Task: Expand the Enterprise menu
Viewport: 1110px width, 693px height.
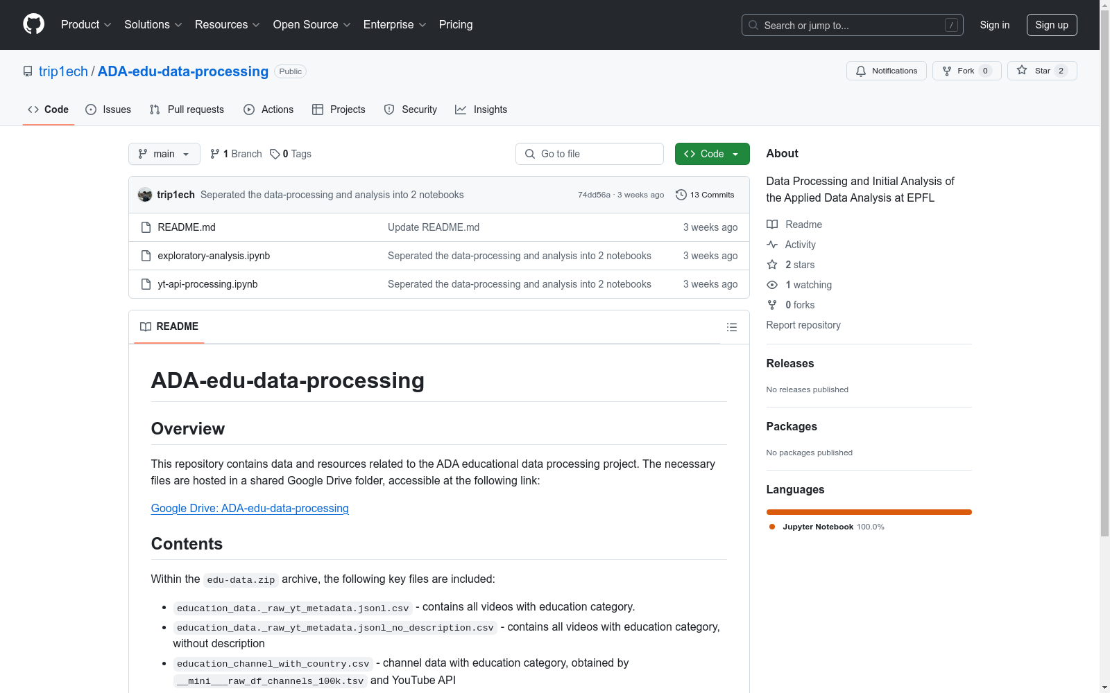Action: 395,24
